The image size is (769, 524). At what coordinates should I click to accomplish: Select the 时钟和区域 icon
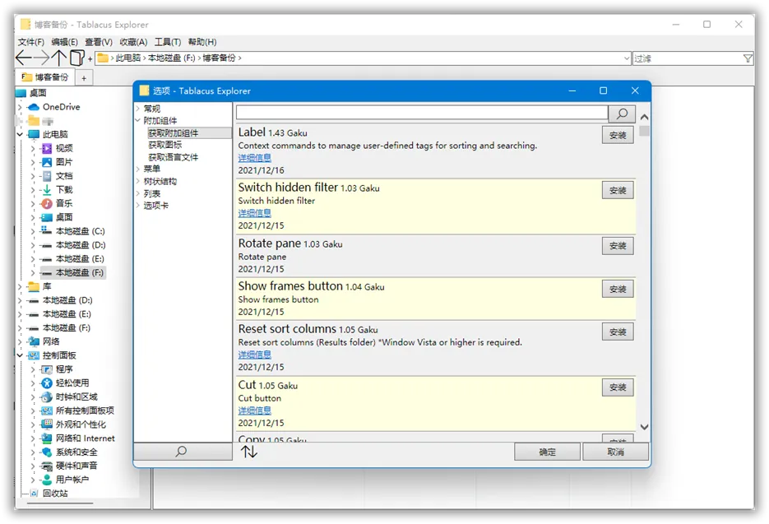47,396
